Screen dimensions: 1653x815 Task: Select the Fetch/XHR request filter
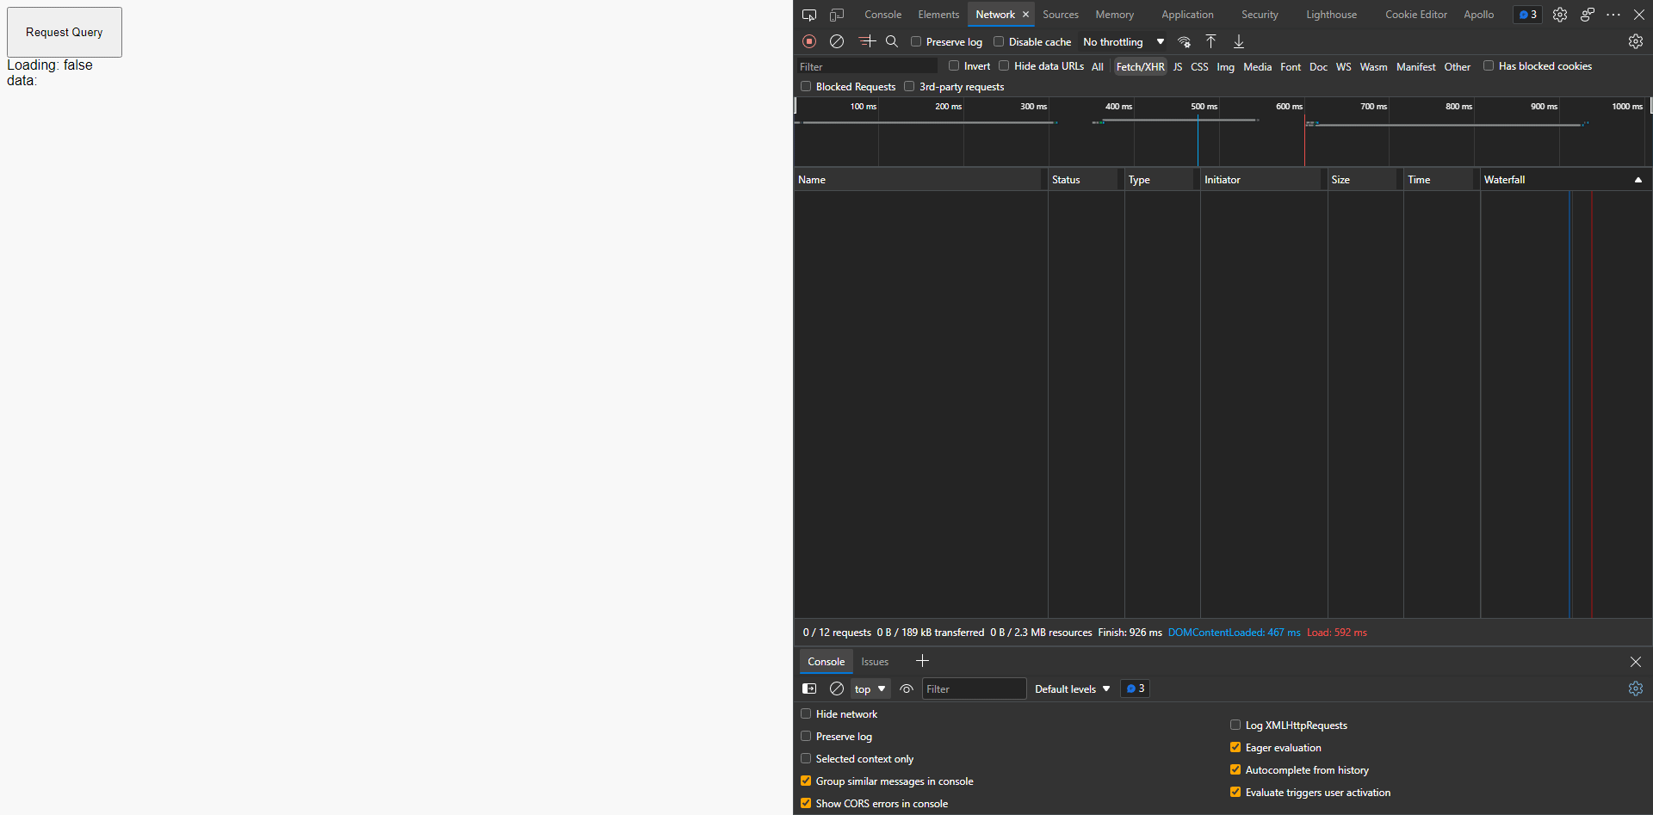(1140, 66)
